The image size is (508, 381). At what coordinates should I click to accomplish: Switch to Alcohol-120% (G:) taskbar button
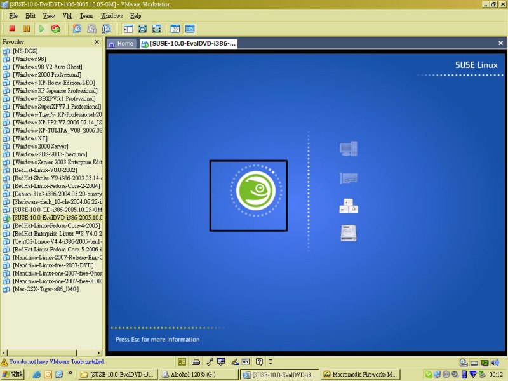(x=199, y=375)
